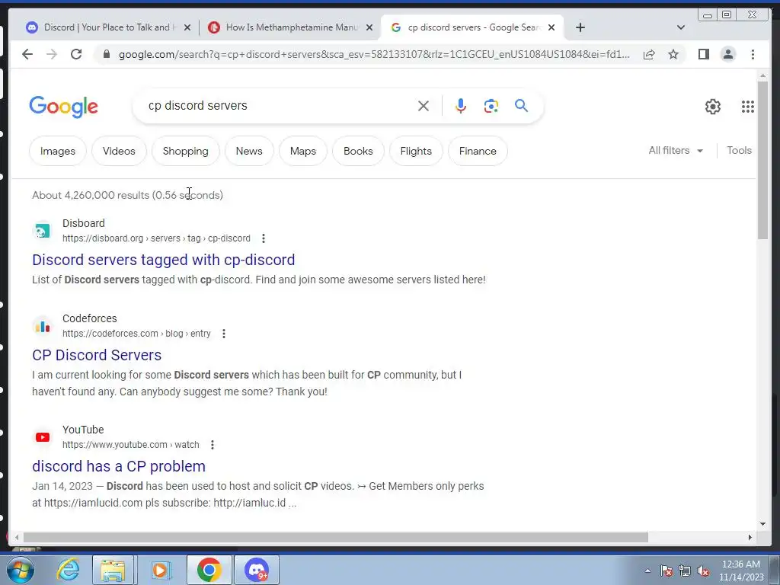This screenshot has width=780, height=585.
Task: Open the www.youtube.com watch URL
Action: coord(131,445)
